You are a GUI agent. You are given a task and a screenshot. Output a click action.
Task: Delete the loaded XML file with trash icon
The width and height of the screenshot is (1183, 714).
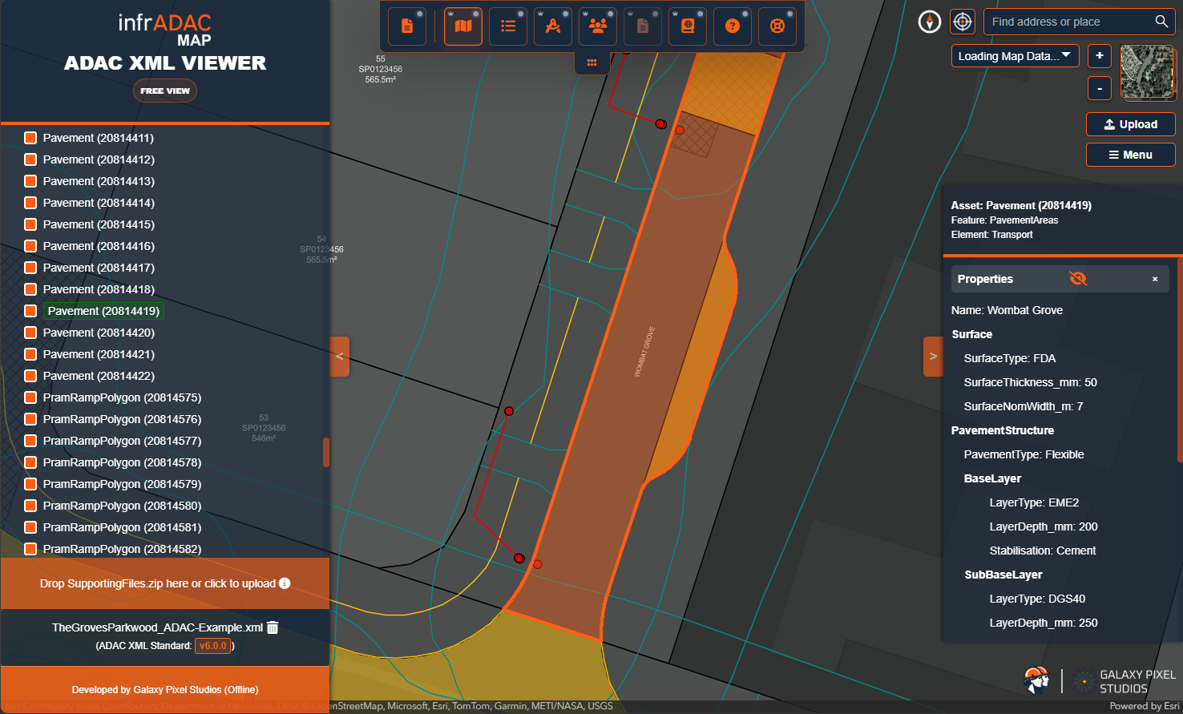coord(273,627)
